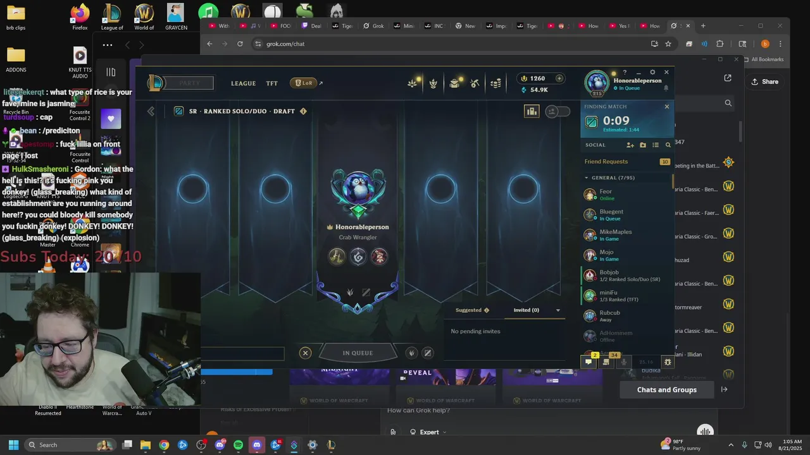The height and width of the screenshot is (455, 810).
Task: Click the IN QUEUE button
Action: click(358, 353)
